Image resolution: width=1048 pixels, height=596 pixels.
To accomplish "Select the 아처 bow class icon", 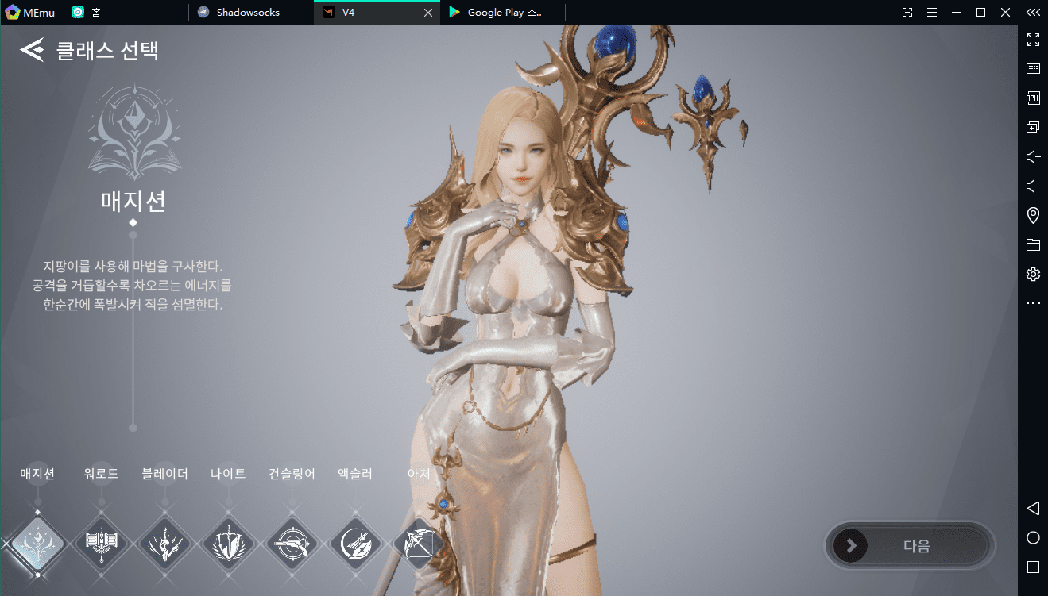I will [419, 544].
